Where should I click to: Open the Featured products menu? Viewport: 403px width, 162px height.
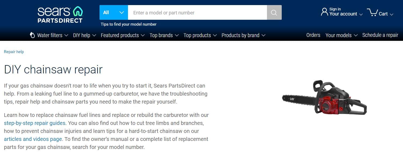[x=123, y=35]
